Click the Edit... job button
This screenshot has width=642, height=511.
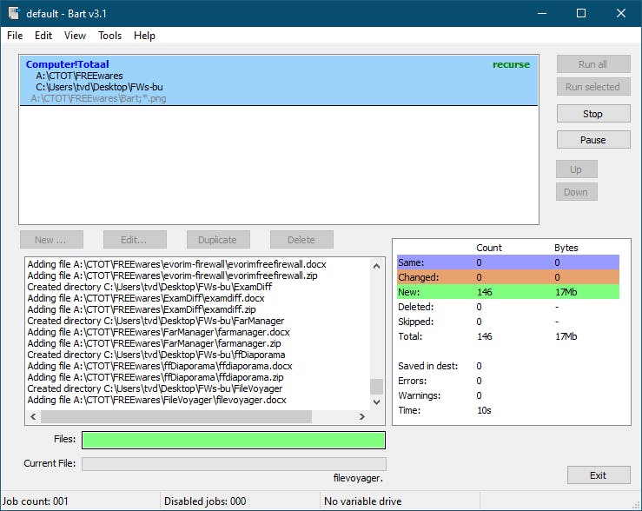[135, 240]
